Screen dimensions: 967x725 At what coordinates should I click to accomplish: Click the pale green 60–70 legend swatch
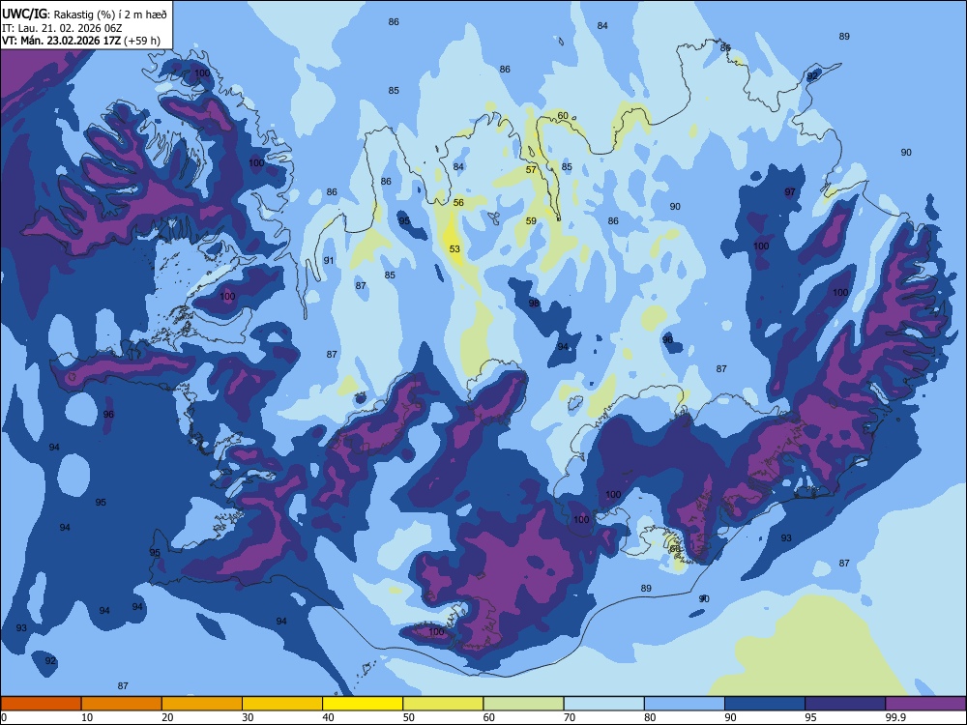tap(523, 704)
